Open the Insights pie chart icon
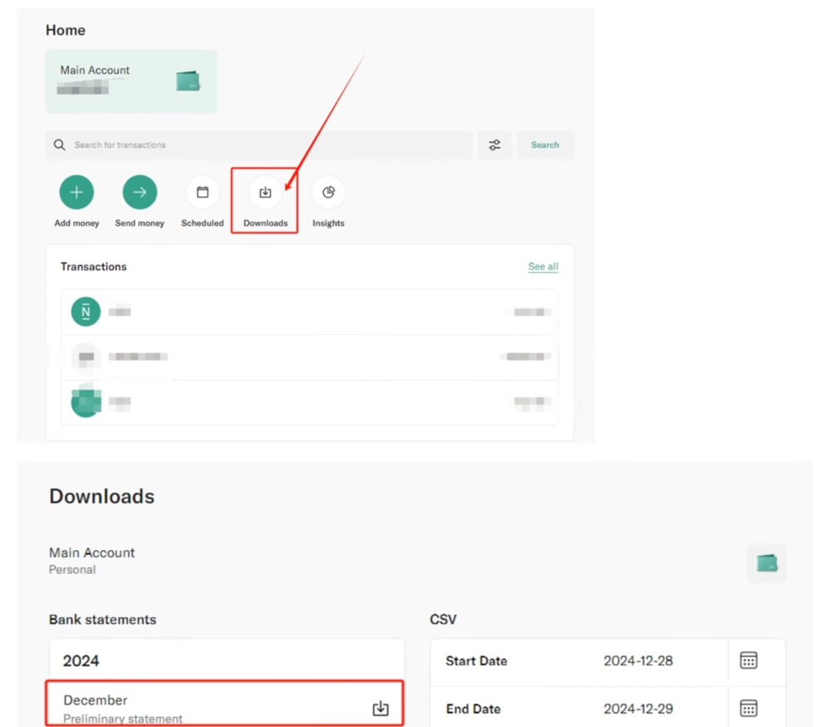The image size is (829, 727). [x=328, y=193]
